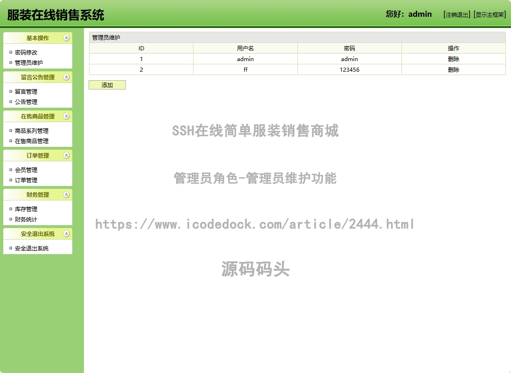
Task: Collapse the 留言公告管理 section chevron
Action: (x=66, y=77)
